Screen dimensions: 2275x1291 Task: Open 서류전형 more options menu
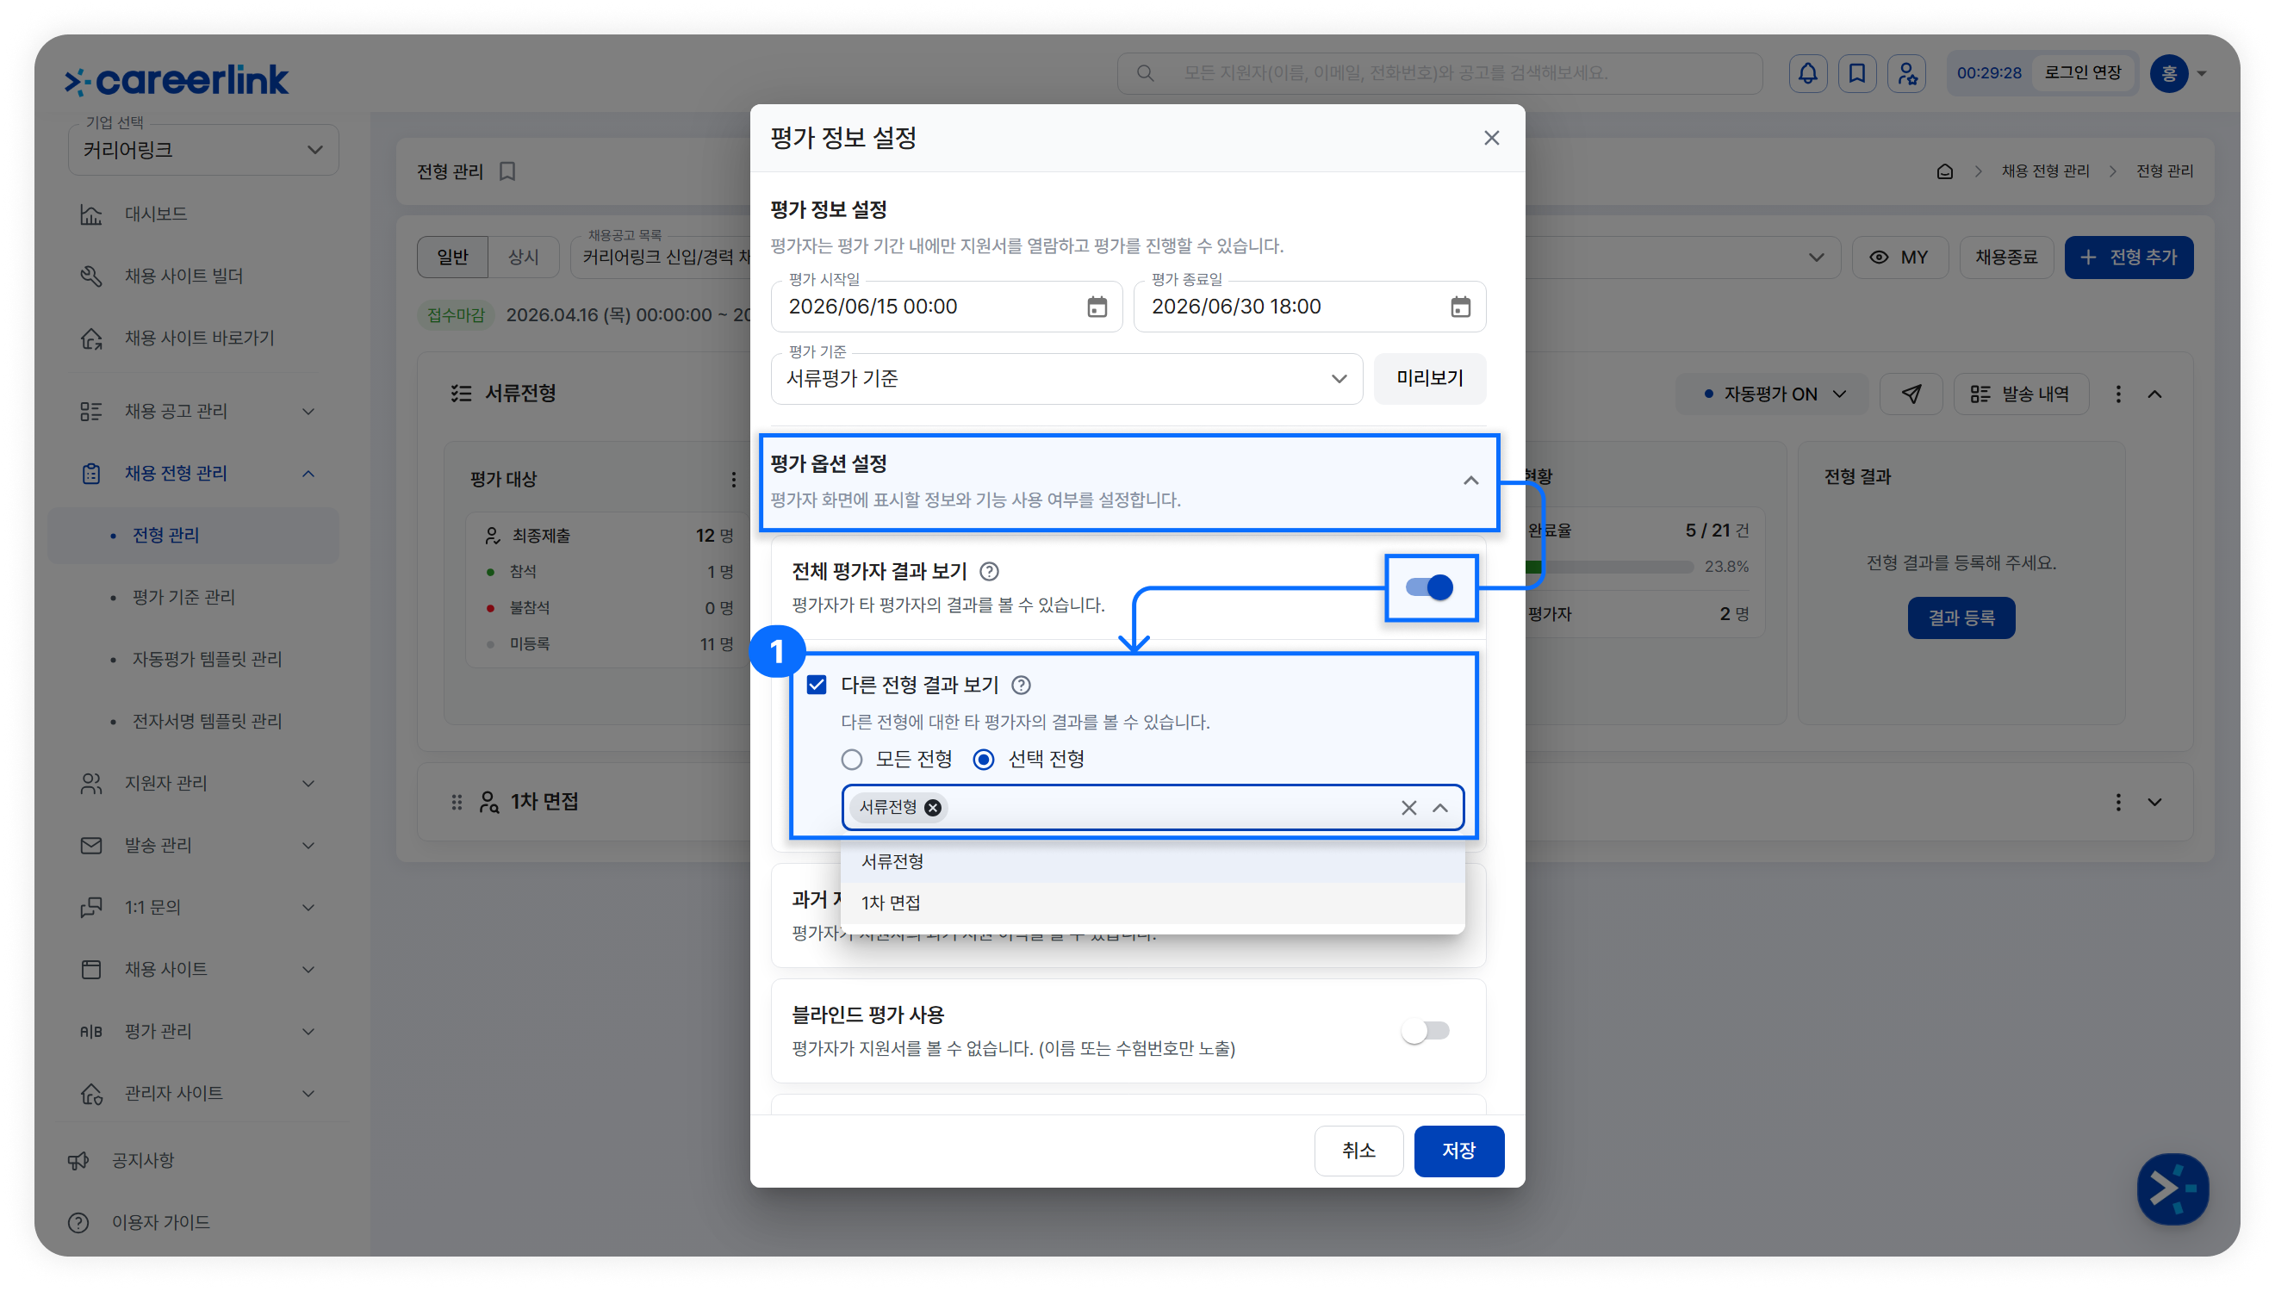pos(2118,394)
